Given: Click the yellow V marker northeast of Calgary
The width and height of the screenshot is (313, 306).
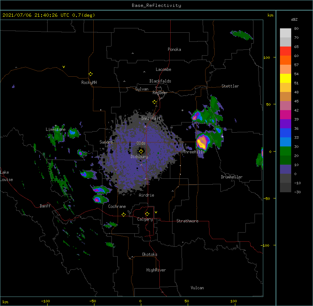Looking at the screenshot, I should (156, 212).
